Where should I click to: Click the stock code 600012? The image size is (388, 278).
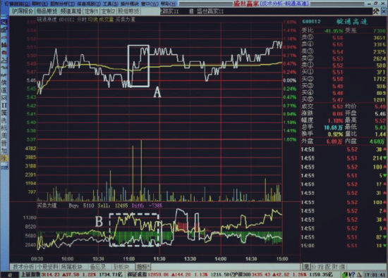(x=311, y=22)
